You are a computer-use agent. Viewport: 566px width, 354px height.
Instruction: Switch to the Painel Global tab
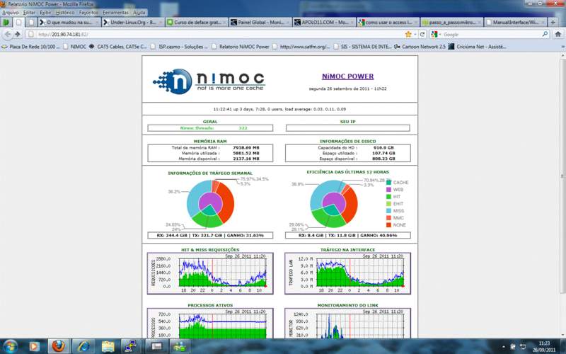pos(260,23)
